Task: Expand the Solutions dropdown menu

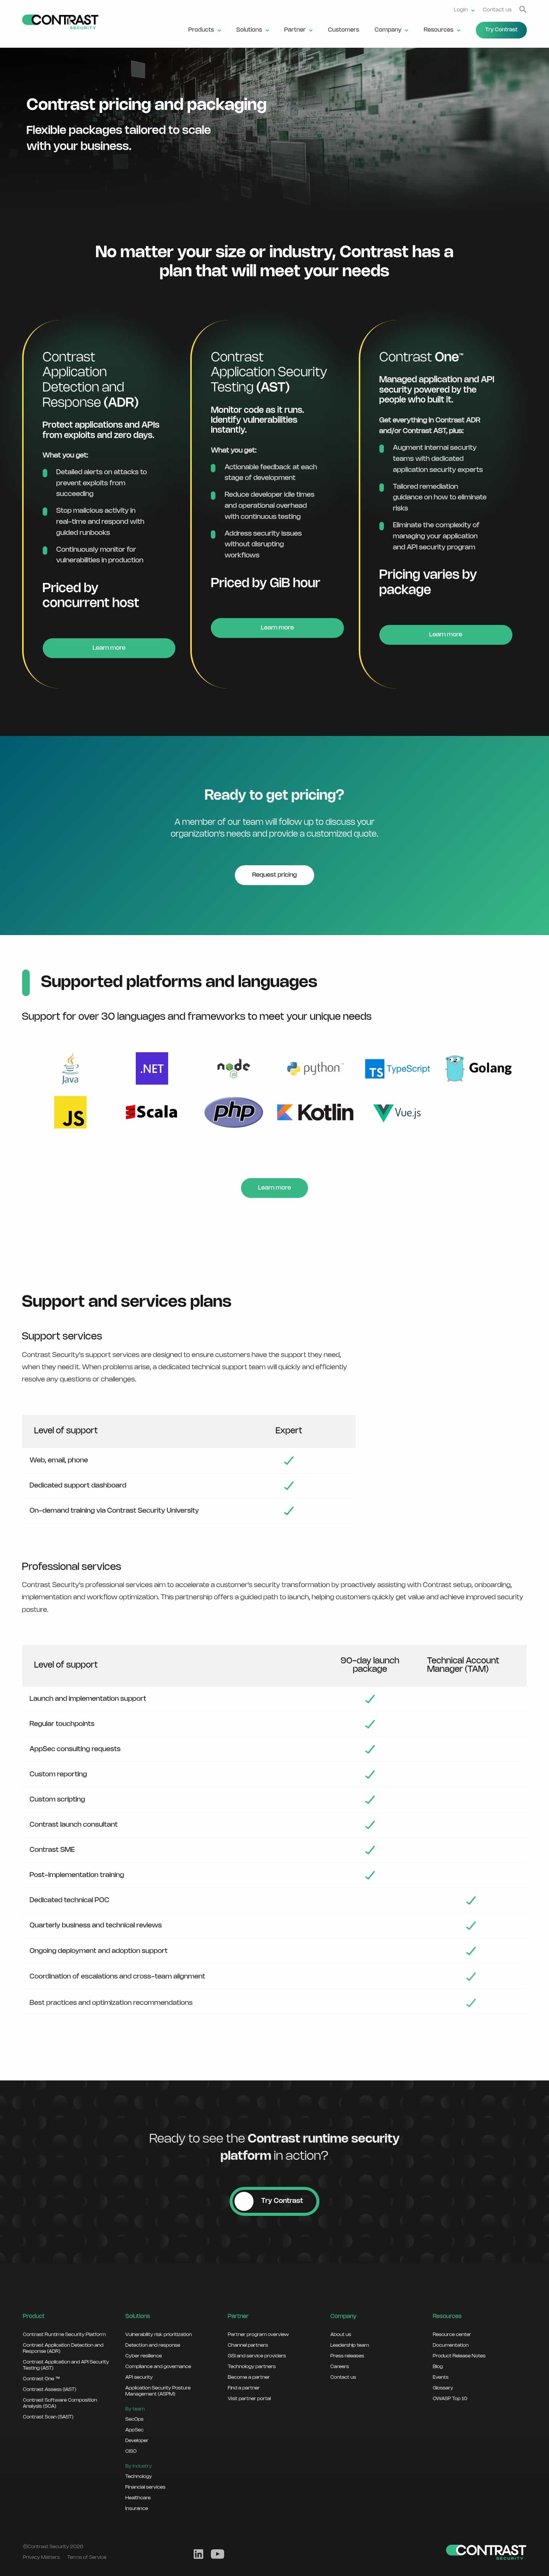Action: coord(252,30)
